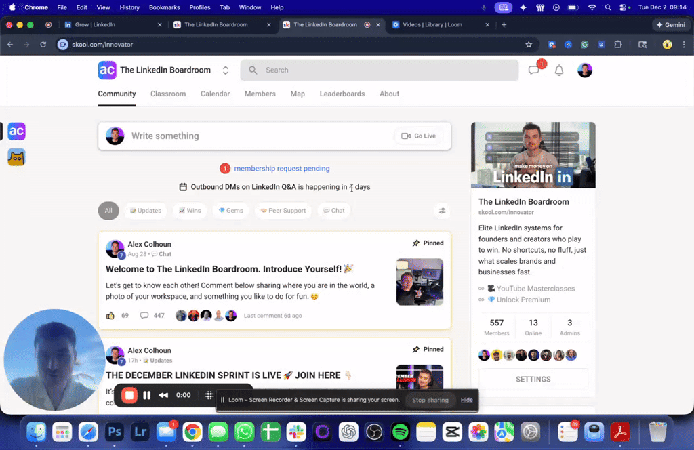The height and width of the screenshot is (450, 694).
Task: Like the Welcome to The LinkedIn Boardroom post
Action: 110,316
